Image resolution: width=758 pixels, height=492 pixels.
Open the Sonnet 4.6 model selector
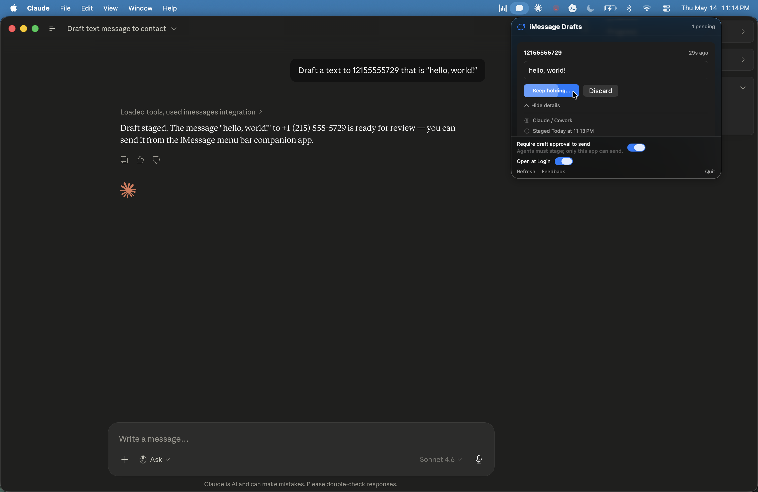440,459
